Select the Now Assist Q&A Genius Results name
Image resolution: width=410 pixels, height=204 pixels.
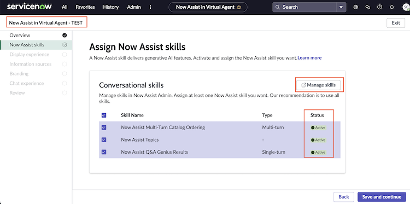pyautogui.click(x=155, y=152)
